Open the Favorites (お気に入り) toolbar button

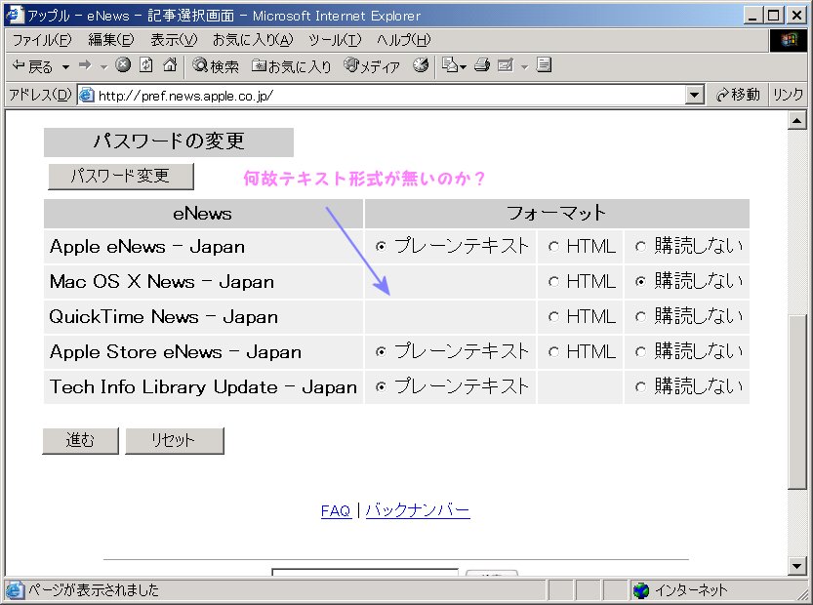click(x=292, y=65)
